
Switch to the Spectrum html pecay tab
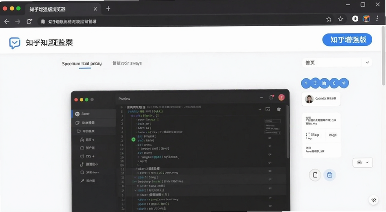click(x=82, y=64)
